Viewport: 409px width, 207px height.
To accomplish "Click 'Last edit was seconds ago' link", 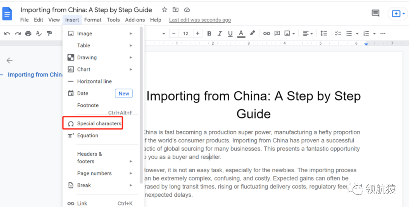I will [x=200, y=20].
